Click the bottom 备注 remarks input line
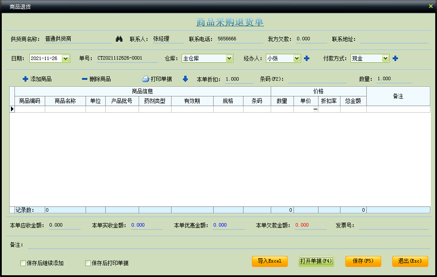 229,245
